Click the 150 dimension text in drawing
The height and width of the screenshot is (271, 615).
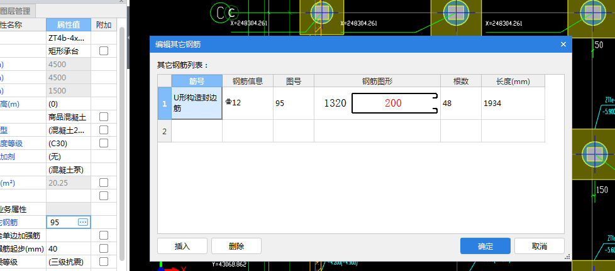601,190
